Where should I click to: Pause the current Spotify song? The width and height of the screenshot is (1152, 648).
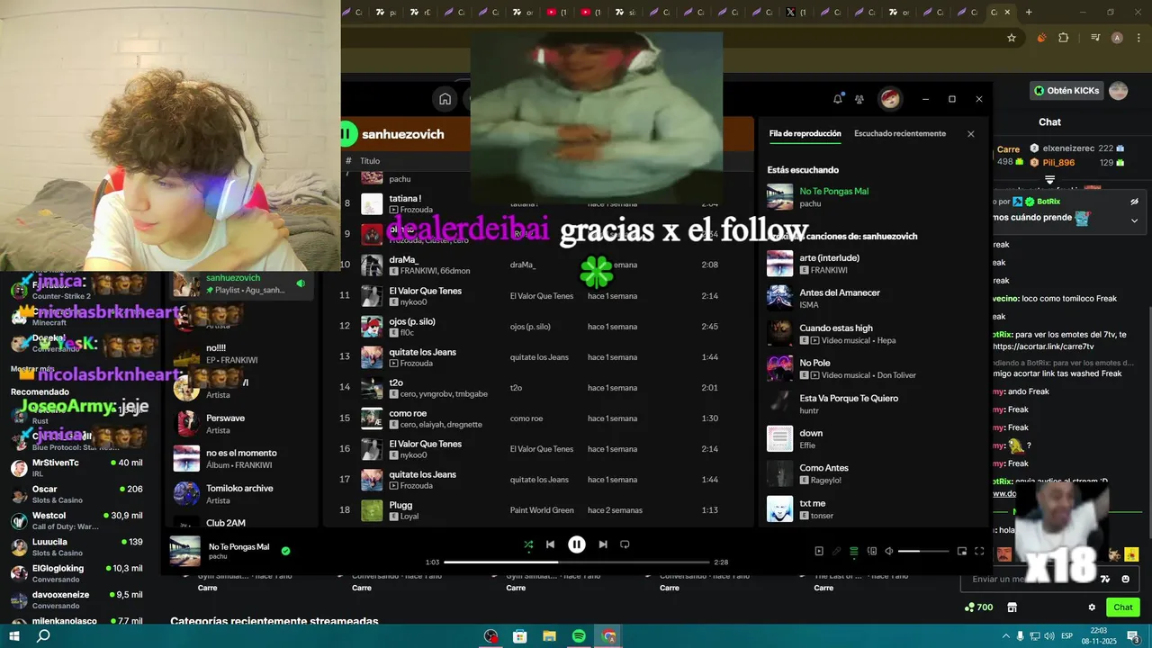577,544
